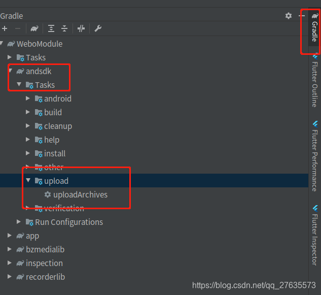Image resolution: width=321 pixels, height=295 pixels.
Task: Expand the inspection module arrow
Action: (10, 263)
